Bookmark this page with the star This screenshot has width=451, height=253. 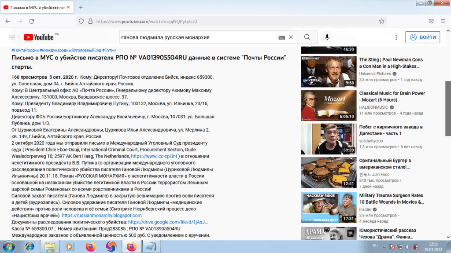381,21
